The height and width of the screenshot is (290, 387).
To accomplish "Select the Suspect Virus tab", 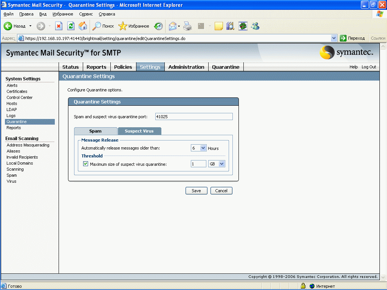I will pos(139,131).
